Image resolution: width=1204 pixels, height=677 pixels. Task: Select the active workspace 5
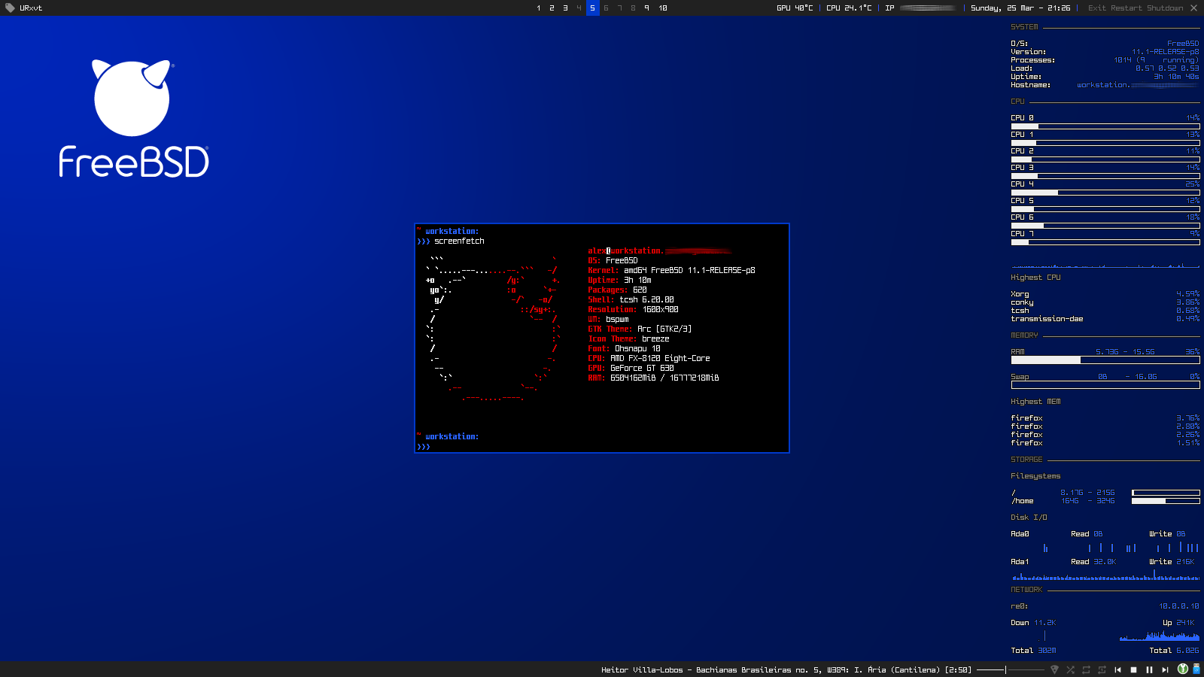click(x=592, y=8)
